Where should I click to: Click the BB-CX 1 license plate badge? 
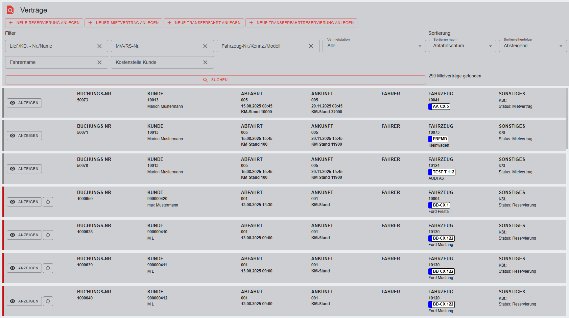tap(439, 205)
